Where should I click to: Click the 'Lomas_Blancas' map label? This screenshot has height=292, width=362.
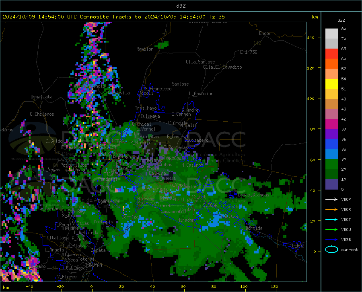[253, 195]
